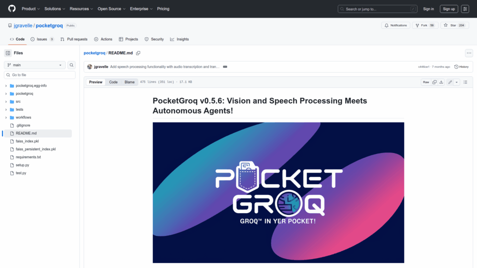The height and width of the screenshot is (268, 477).
Task: Switch to the Projects tab
Action: tap(129, 39)
